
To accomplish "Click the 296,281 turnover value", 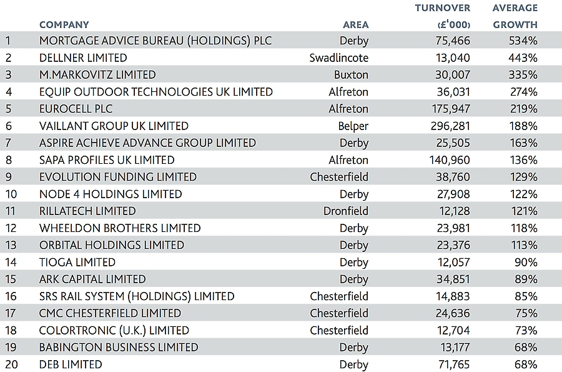I will 450,126.
